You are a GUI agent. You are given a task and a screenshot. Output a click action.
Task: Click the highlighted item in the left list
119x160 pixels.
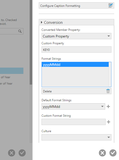[12, 71]
